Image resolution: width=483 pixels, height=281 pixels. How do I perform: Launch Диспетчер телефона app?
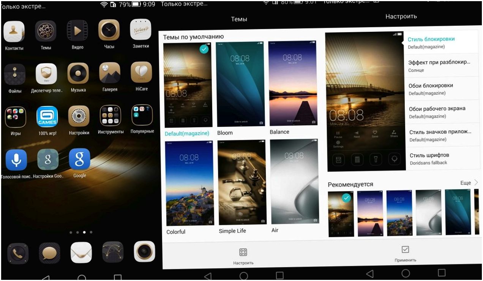pyautogui.click(x=46, y=74)
